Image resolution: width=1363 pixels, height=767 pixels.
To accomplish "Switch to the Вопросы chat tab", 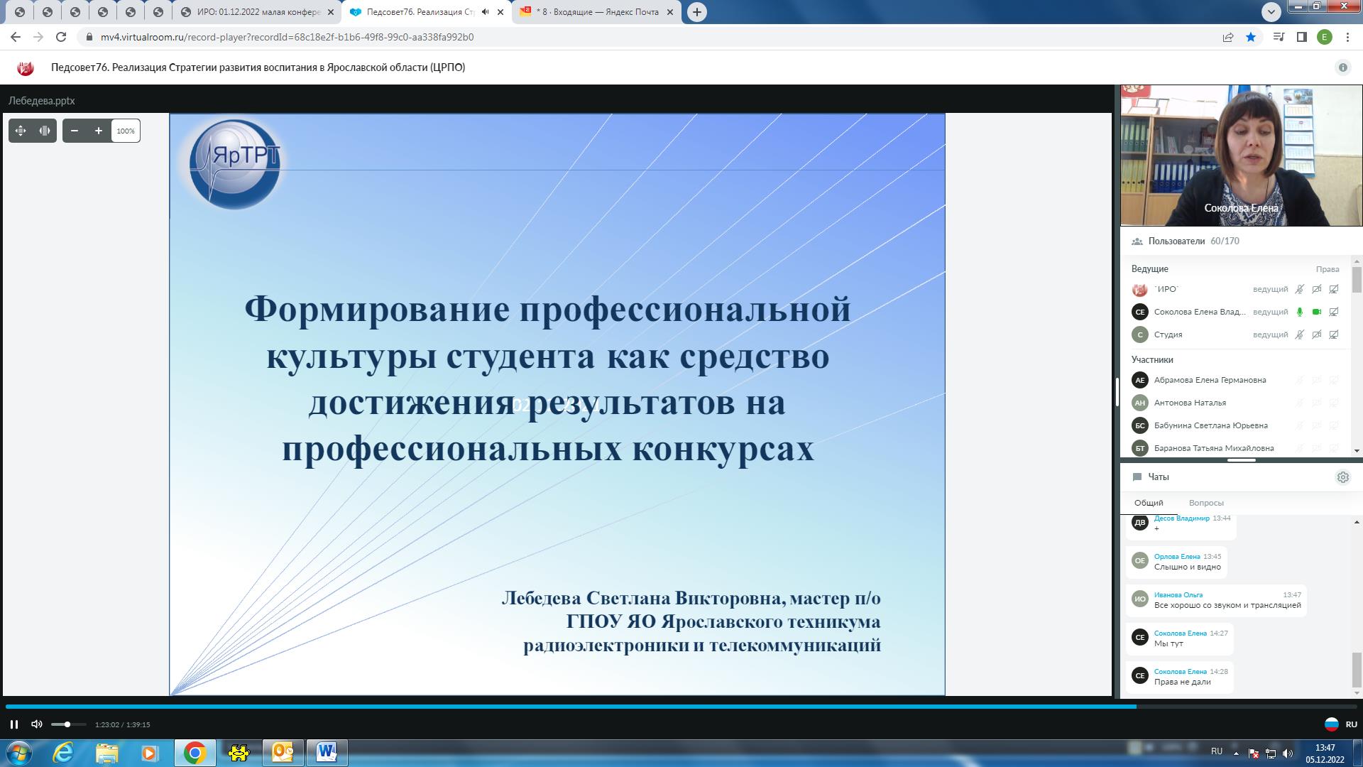I will (x=1206, y=503).
